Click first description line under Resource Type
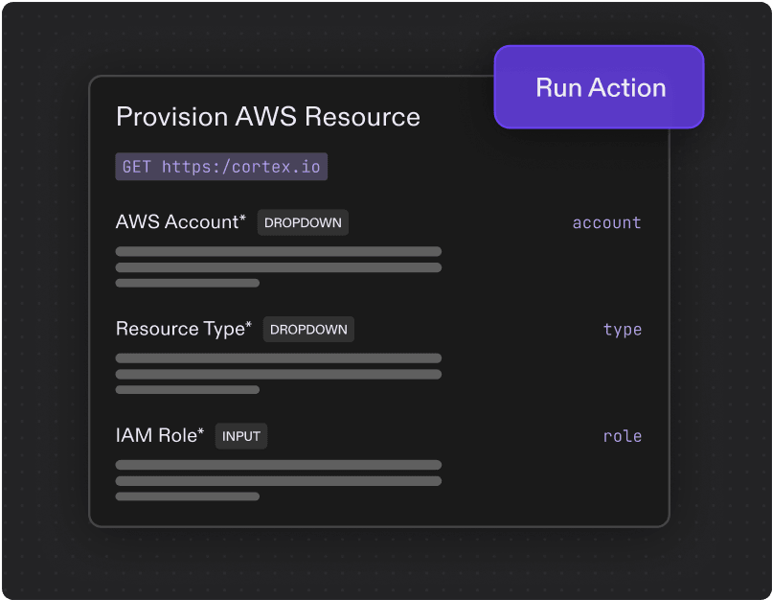772x600 pixels. tap(279, 358)
